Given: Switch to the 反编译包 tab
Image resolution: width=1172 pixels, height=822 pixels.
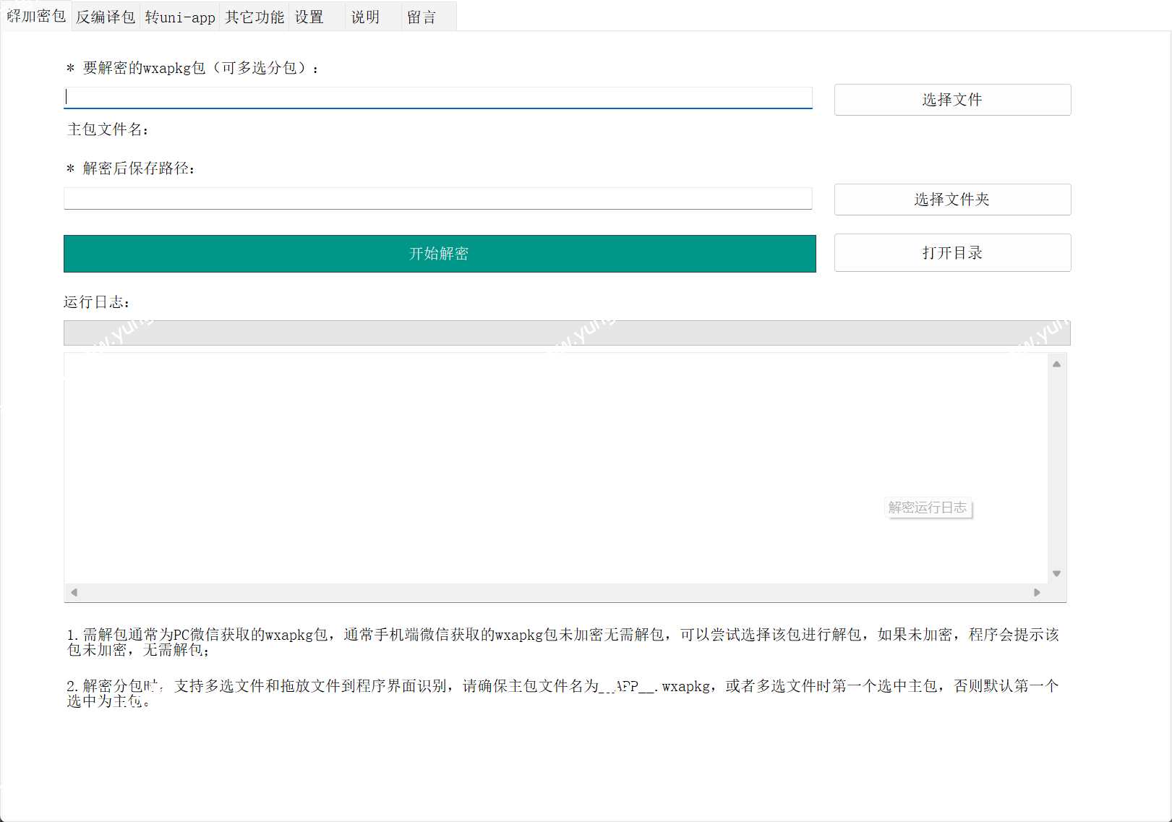Looking at the screenshot, I should click(x=105, y=16).
